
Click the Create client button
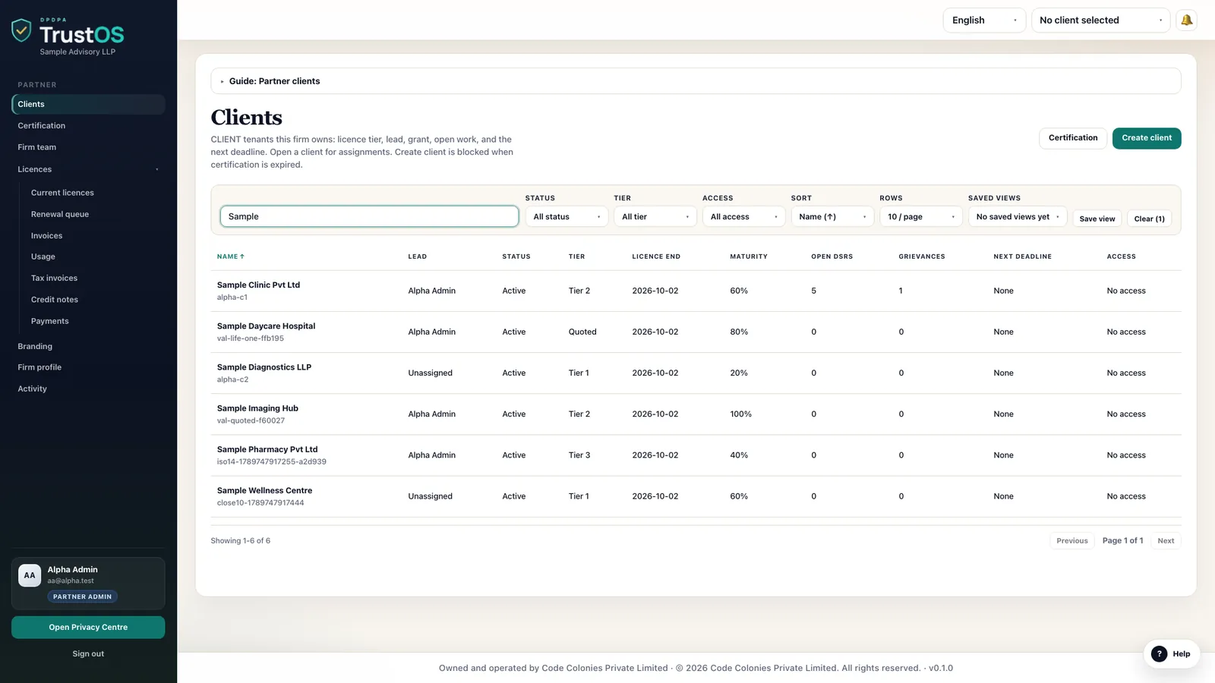(1147, 138)
